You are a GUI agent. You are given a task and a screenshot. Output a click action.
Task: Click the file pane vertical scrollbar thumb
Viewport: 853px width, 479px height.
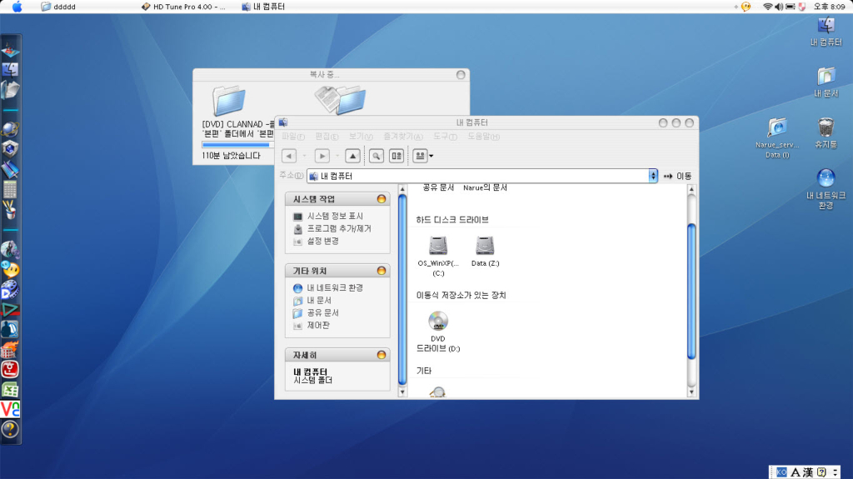point(691,292)
